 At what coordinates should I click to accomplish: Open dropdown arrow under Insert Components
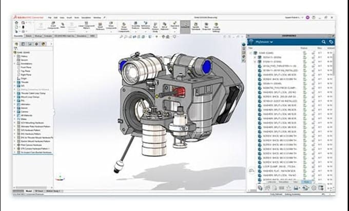(53, 31)
